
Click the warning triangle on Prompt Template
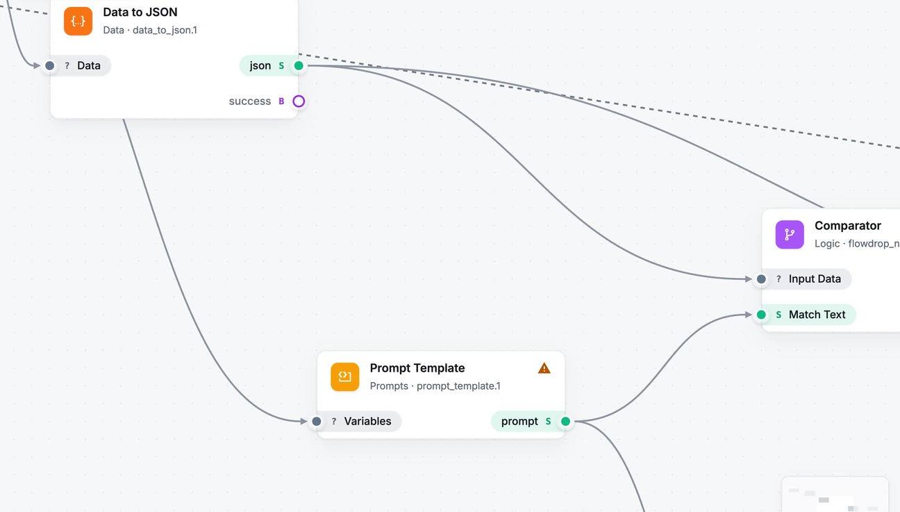[544, 368]
